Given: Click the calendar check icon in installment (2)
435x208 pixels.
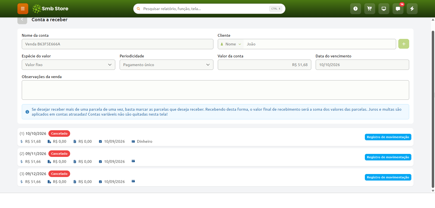Looking at the screenshot, I should coord(100,162).
